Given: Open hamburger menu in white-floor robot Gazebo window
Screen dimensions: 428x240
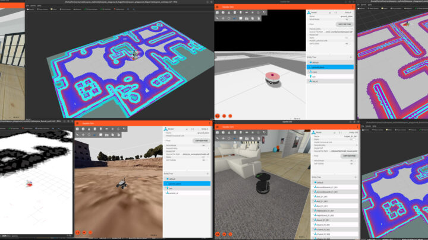Looking at the screenshot, I should 218,7.
